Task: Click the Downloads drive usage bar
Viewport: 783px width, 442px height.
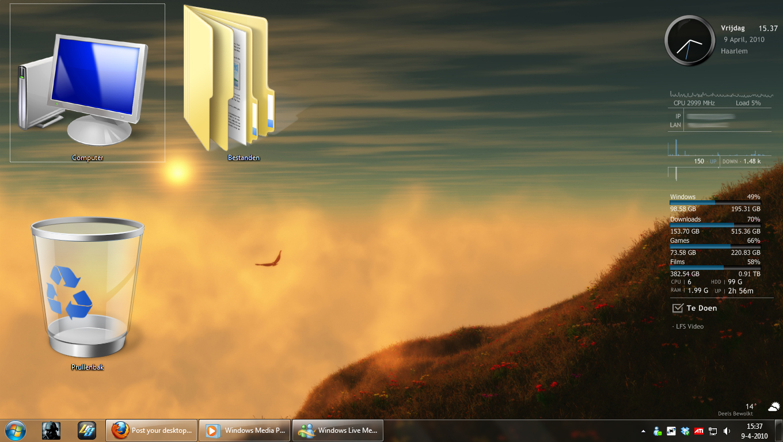Action: (715, 224)
